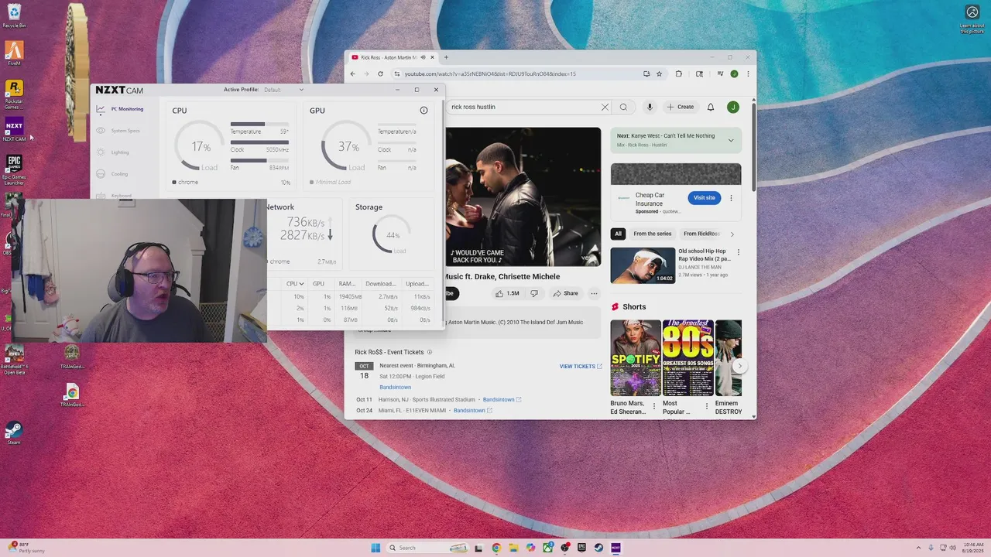This screenshot has width=991, height=557.
Task: Search with voice using microphone icon
Action: click(650, 107)
